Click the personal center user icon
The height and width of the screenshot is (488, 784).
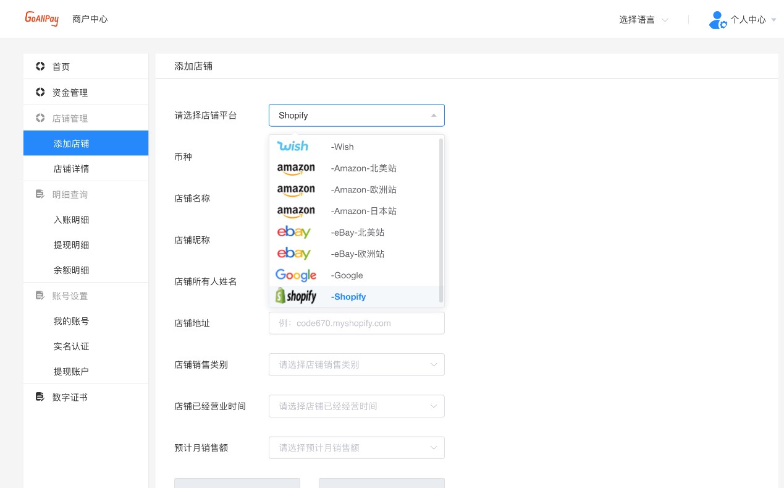click(x=717, y=20)
